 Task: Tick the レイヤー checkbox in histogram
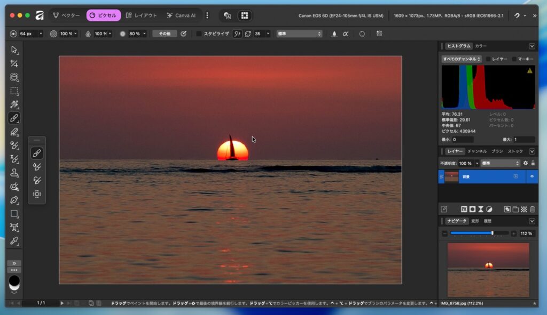(488, 59)
